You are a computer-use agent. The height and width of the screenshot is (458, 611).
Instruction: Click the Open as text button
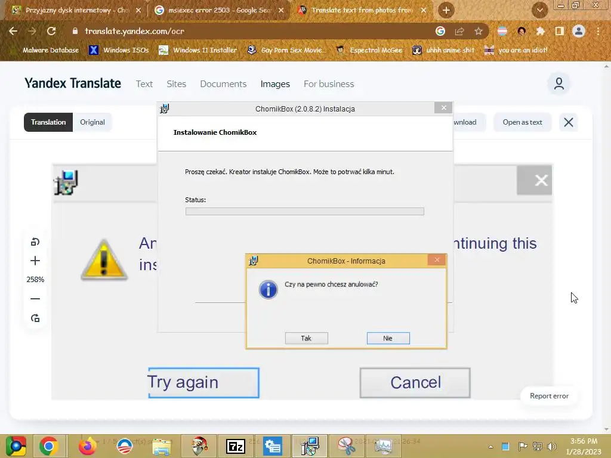[522, 122]
